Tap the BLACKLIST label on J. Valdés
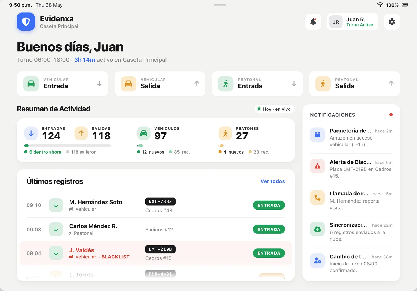Image resolution: width=417 pixels, height=291 pixels. (115, 257)
